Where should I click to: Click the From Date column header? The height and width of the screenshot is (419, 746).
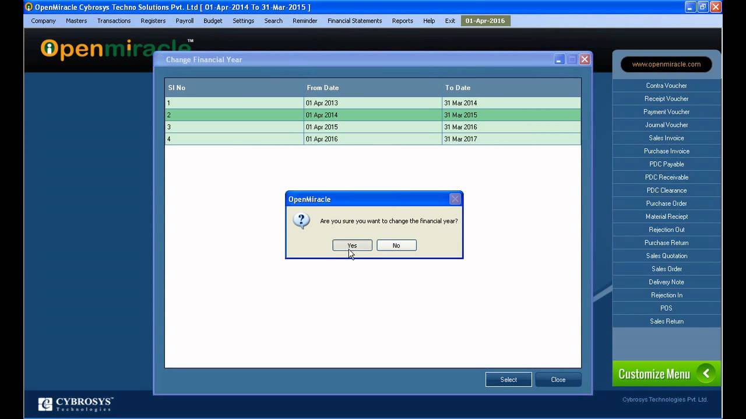point(373,88)
